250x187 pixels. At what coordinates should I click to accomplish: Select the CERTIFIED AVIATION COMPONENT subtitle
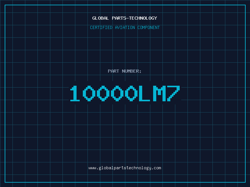tap(125, 27)
